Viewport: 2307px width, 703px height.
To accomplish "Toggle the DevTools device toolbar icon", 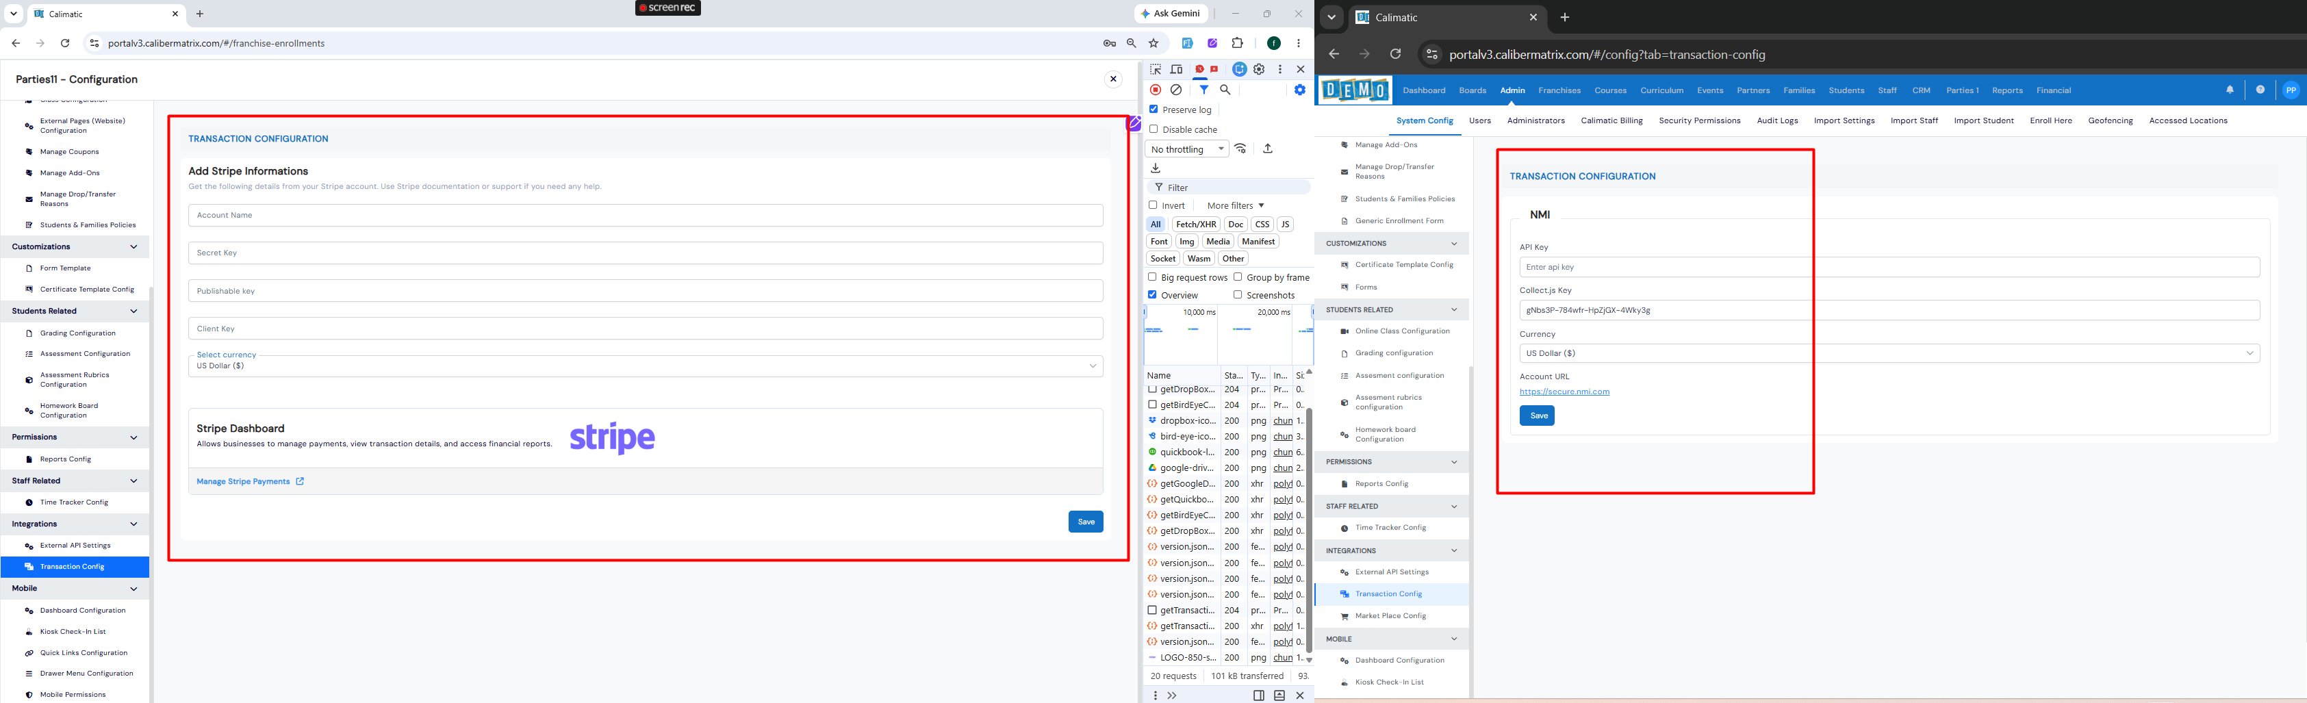I will tap(1176, 69).
